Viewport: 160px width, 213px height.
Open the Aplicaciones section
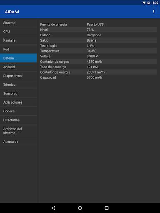point(18,102)
